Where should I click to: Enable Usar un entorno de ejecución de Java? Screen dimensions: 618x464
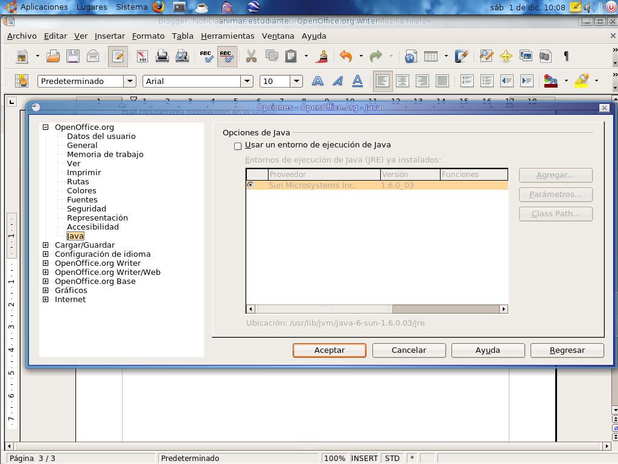point(238,146)
